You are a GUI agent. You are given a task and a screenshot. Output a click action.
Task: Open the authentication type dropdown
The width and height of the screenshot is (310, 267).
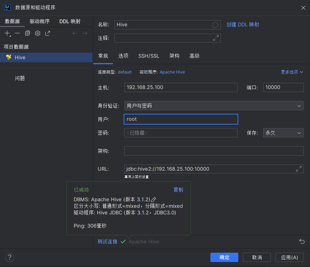[214, 106]
